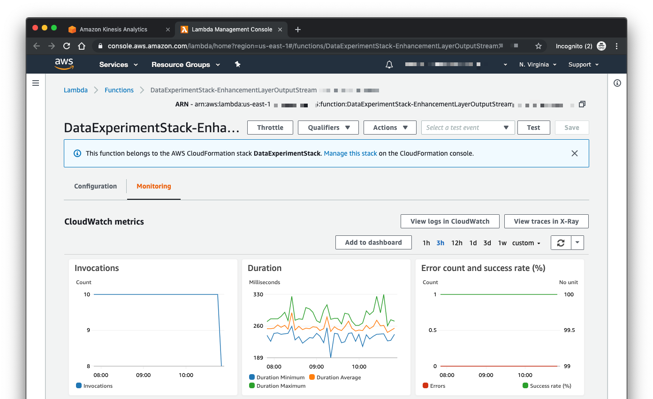Toggle the Invocations legend item

94,386
